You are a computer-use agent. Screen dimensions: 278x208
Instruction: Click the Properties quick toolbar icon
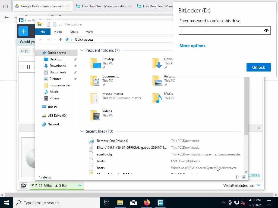[x=49, y=24]
